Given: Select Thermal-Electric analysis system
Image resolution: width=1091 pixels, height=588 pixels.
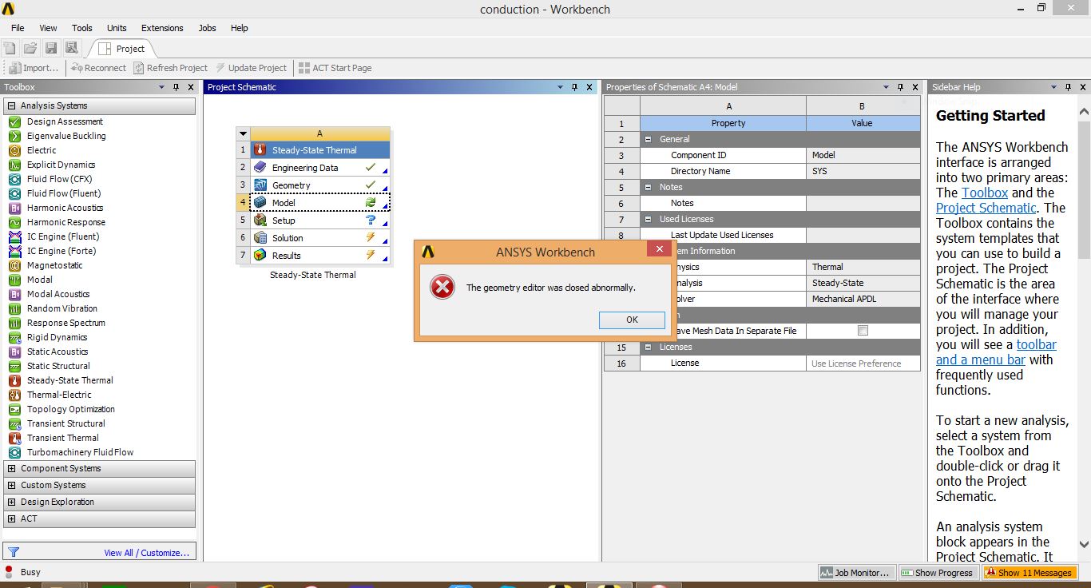Looking at the screenshot, I should coord(59,395).
